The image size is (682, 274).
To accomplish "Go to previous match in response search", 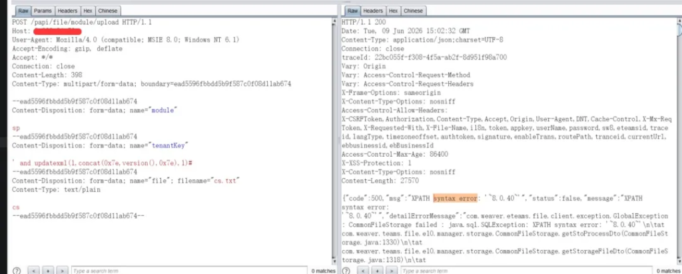I will tap(364, 271).
